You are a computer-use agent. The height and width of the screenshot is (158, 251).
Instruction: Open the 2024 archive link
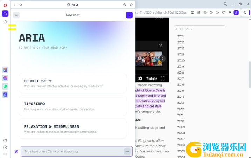(x=181, y=36)
